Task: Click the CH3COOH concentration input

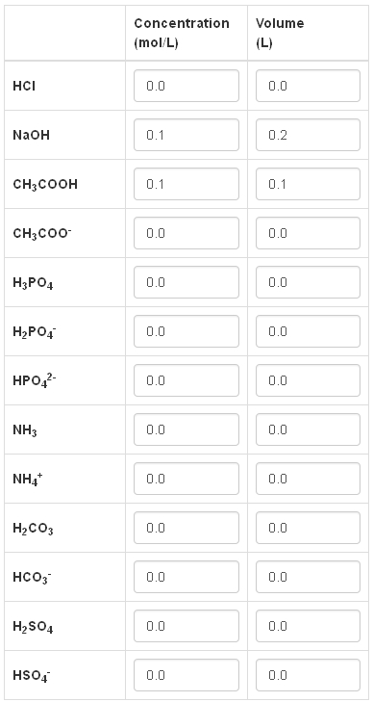Action: point(186,184)
